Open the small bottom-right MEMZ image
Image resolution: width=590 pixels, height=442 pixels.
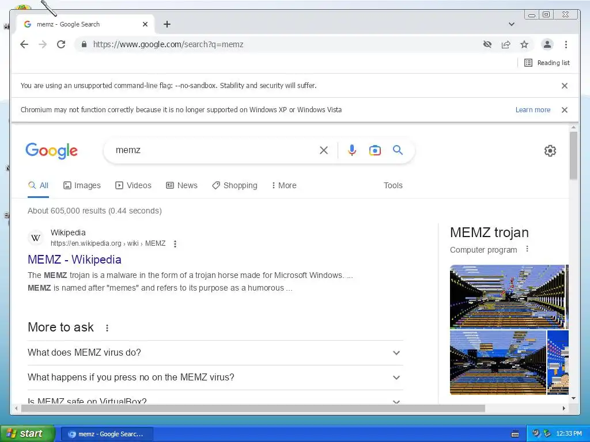(x=558, y=363)
